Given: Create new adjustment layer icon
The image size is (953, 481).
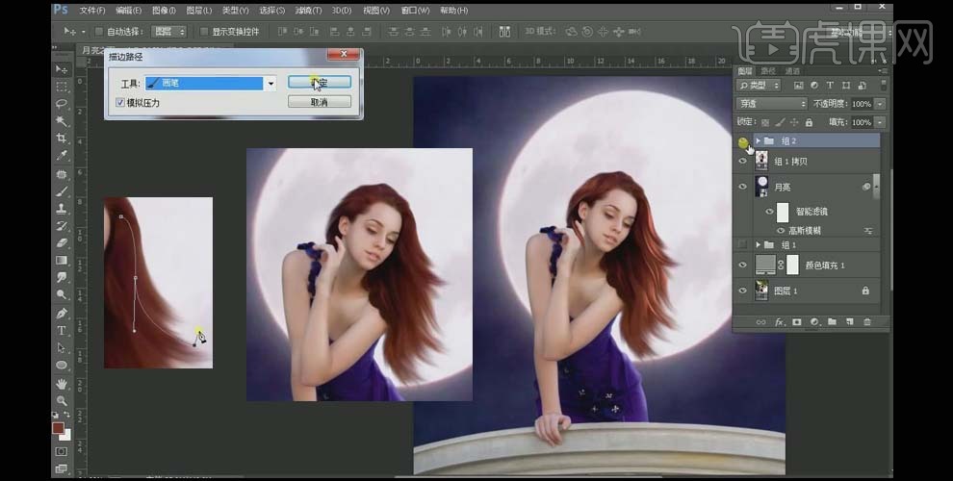Looking at the screenshot, I should (814, 322).
